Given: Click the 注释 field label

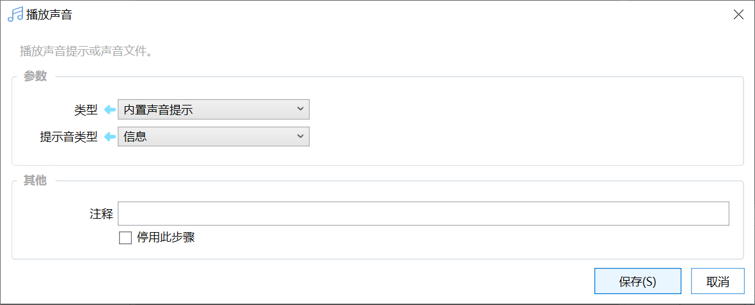Looking at the screenshot, I should coord(101,214).
